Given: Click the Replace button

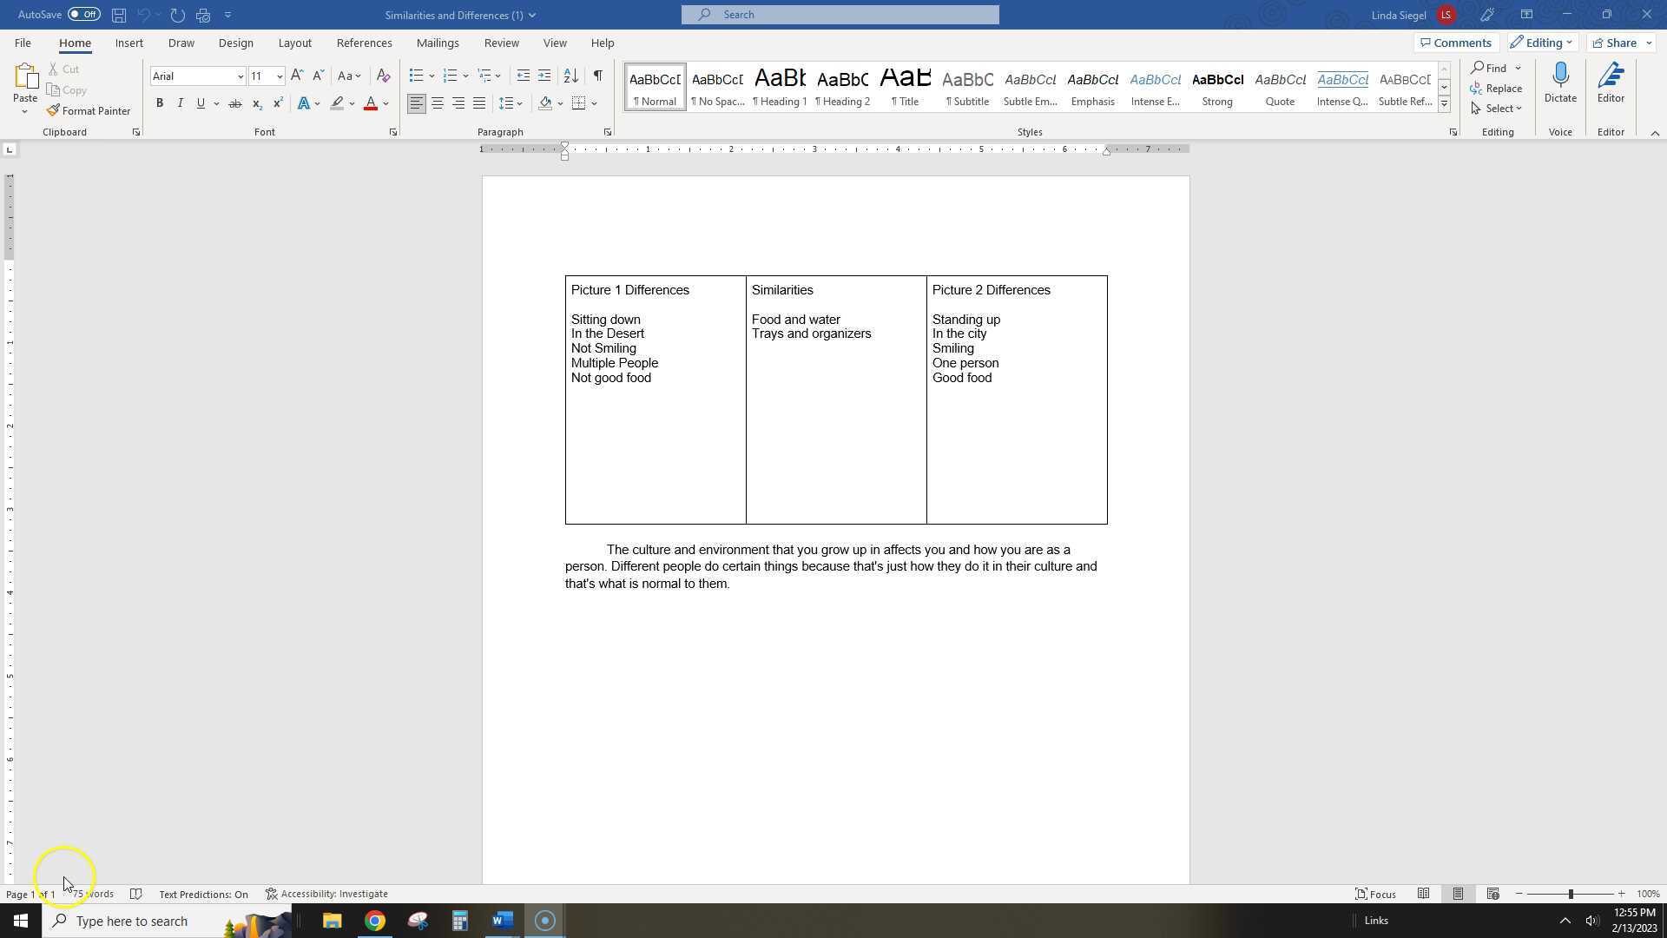Looking at the screenshot, I should point(1495,89).
